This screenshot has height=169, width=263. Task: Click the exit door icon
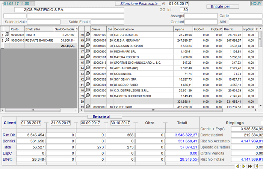coord(257,166)
